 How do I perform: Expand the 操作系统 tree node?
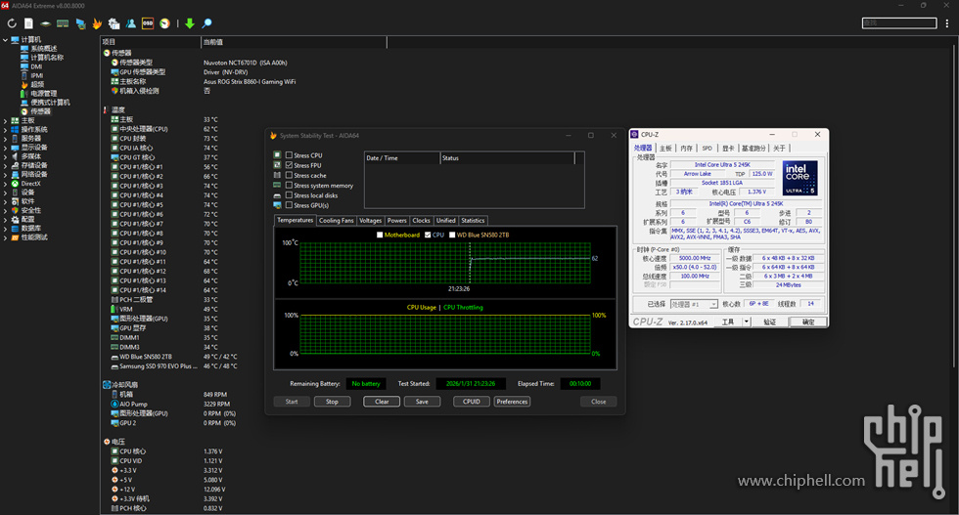tap(5, 130)
